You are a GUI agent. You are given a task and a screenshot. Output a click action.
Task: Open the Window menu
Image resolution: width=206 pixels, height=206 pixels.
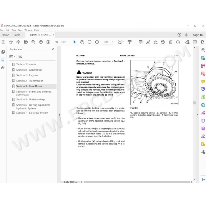[28, 30]
